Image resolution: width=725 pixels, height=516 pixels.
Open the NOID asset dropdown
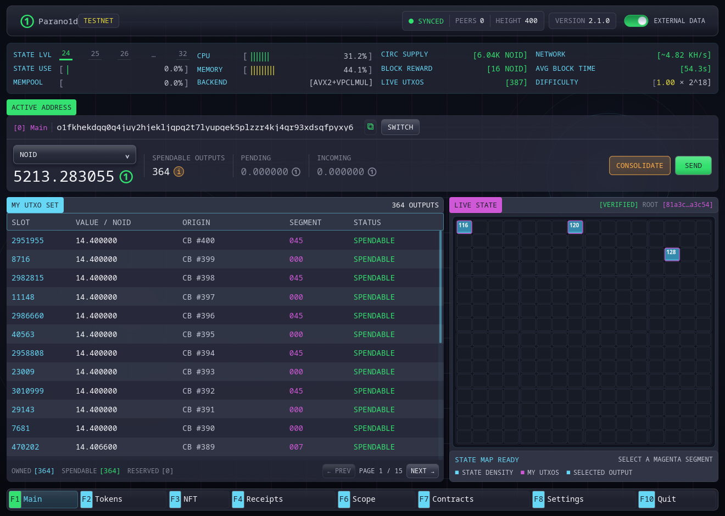[75, 155]
